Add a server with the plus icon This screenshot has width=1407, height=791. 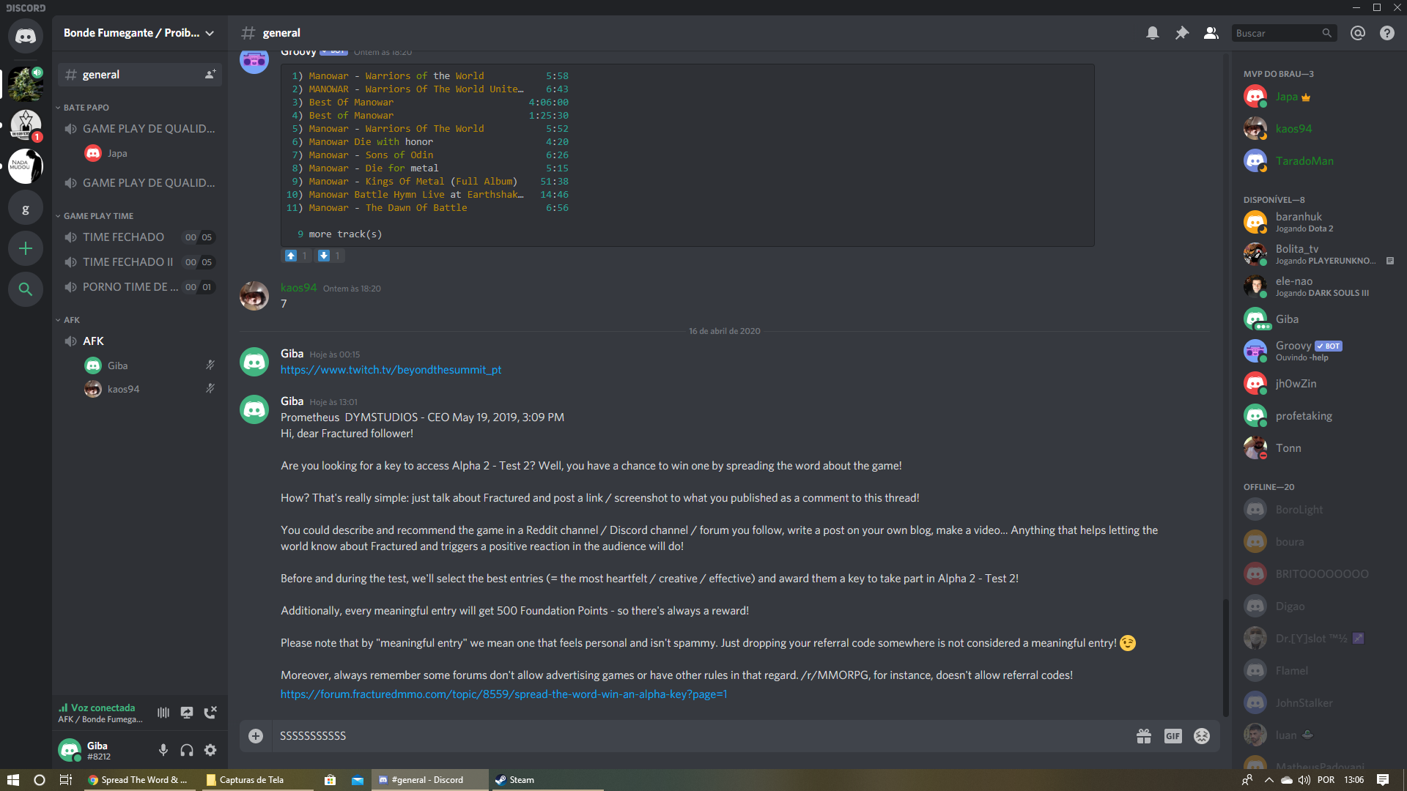click(x=26, y=248)
